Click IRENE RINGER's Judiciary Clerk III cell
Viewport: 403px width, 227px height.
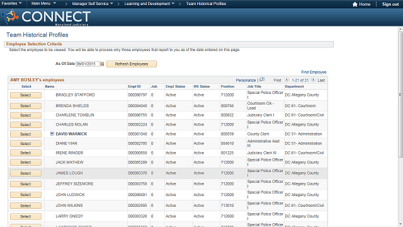[x=262, y=153]
